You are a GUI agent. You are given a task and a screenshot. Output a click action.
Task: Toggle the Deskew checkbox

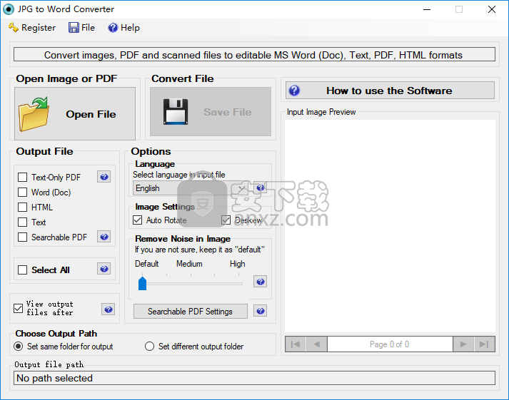click(226, 220)
